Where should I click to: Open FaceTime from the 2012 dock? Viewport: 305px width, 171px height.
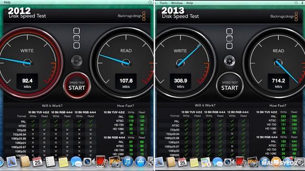coord(89,161)
